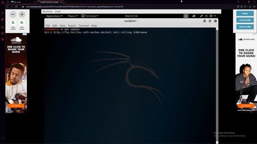Open the Machine menu

[47, 12]
